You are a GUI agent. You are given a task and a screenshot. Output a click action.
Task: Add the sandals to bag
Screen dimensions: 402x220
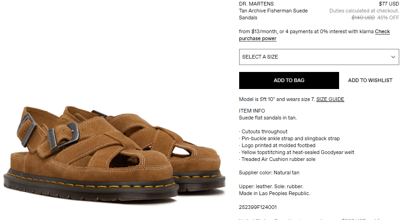[x=289, y=81]
